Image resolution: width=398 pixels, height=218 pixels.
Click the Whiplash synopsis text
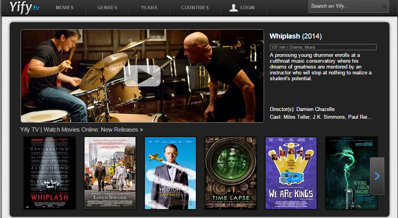click(321, 67)
